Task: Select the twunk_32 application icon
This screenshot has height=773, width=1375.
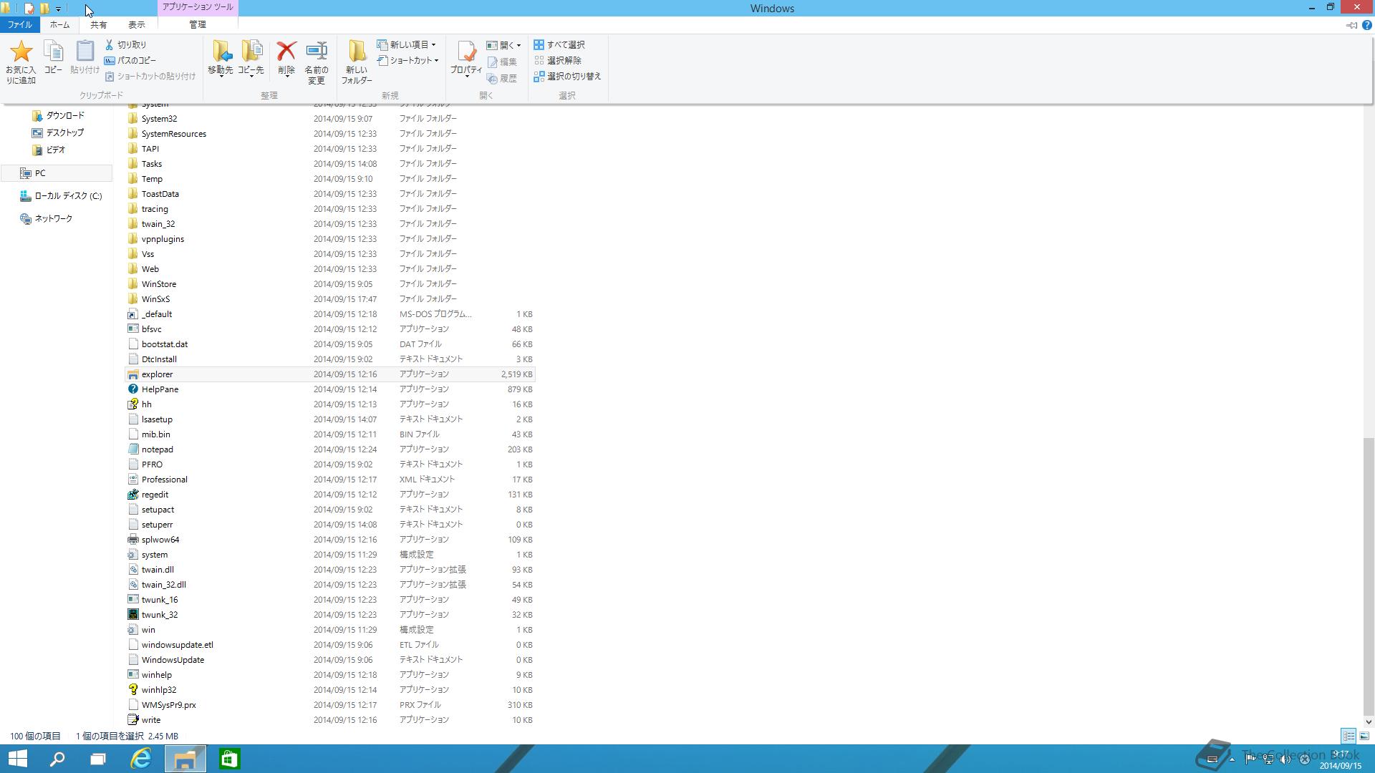Action: [x=132, y=615]
